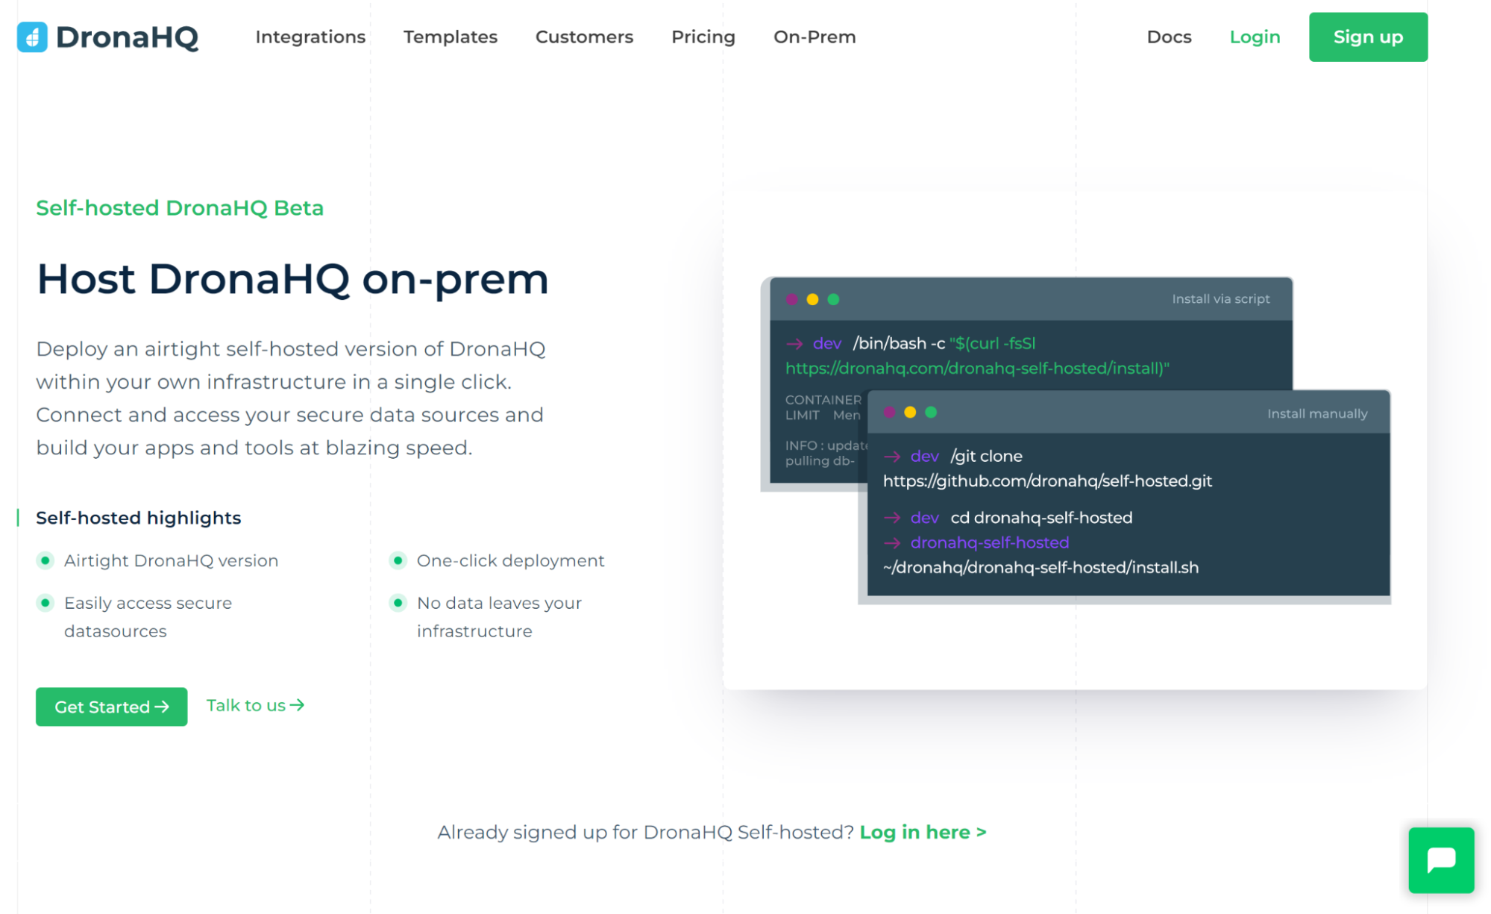
Task: Open the Pricing page
Action: pos(703,37)
